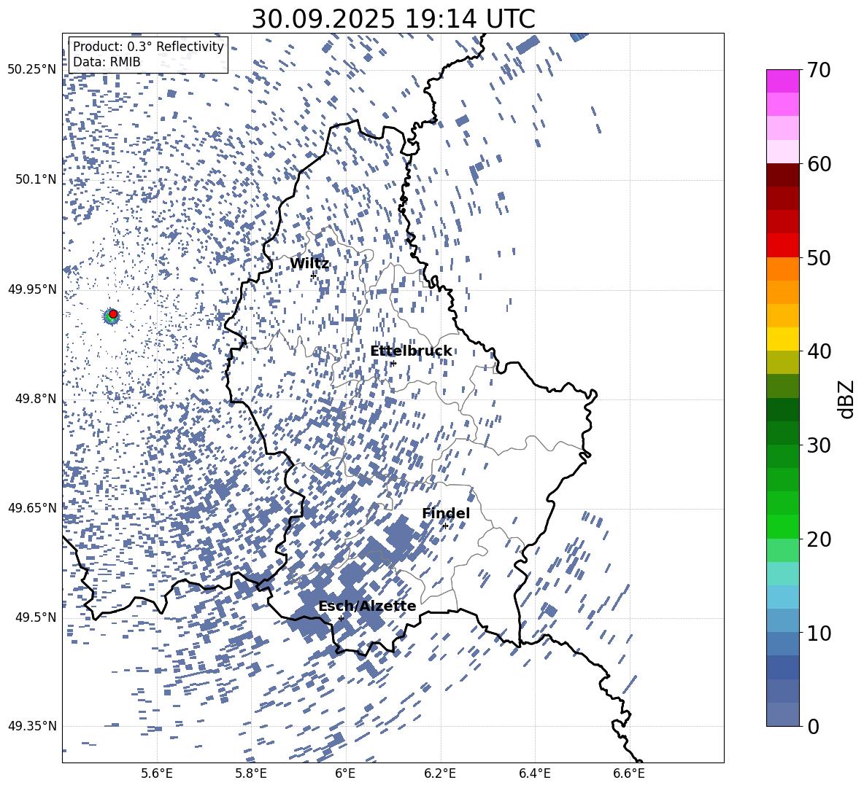Click the dark red colorbar band below 60
Viewport: 864px width, 788px height.
click(782, 175)
